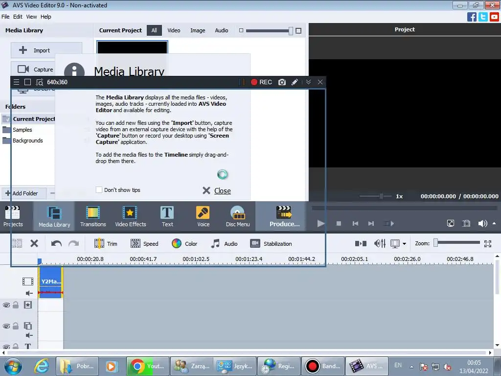501x376 pixels.
Task: Open the Text section
Action: (x=167, y=216)
